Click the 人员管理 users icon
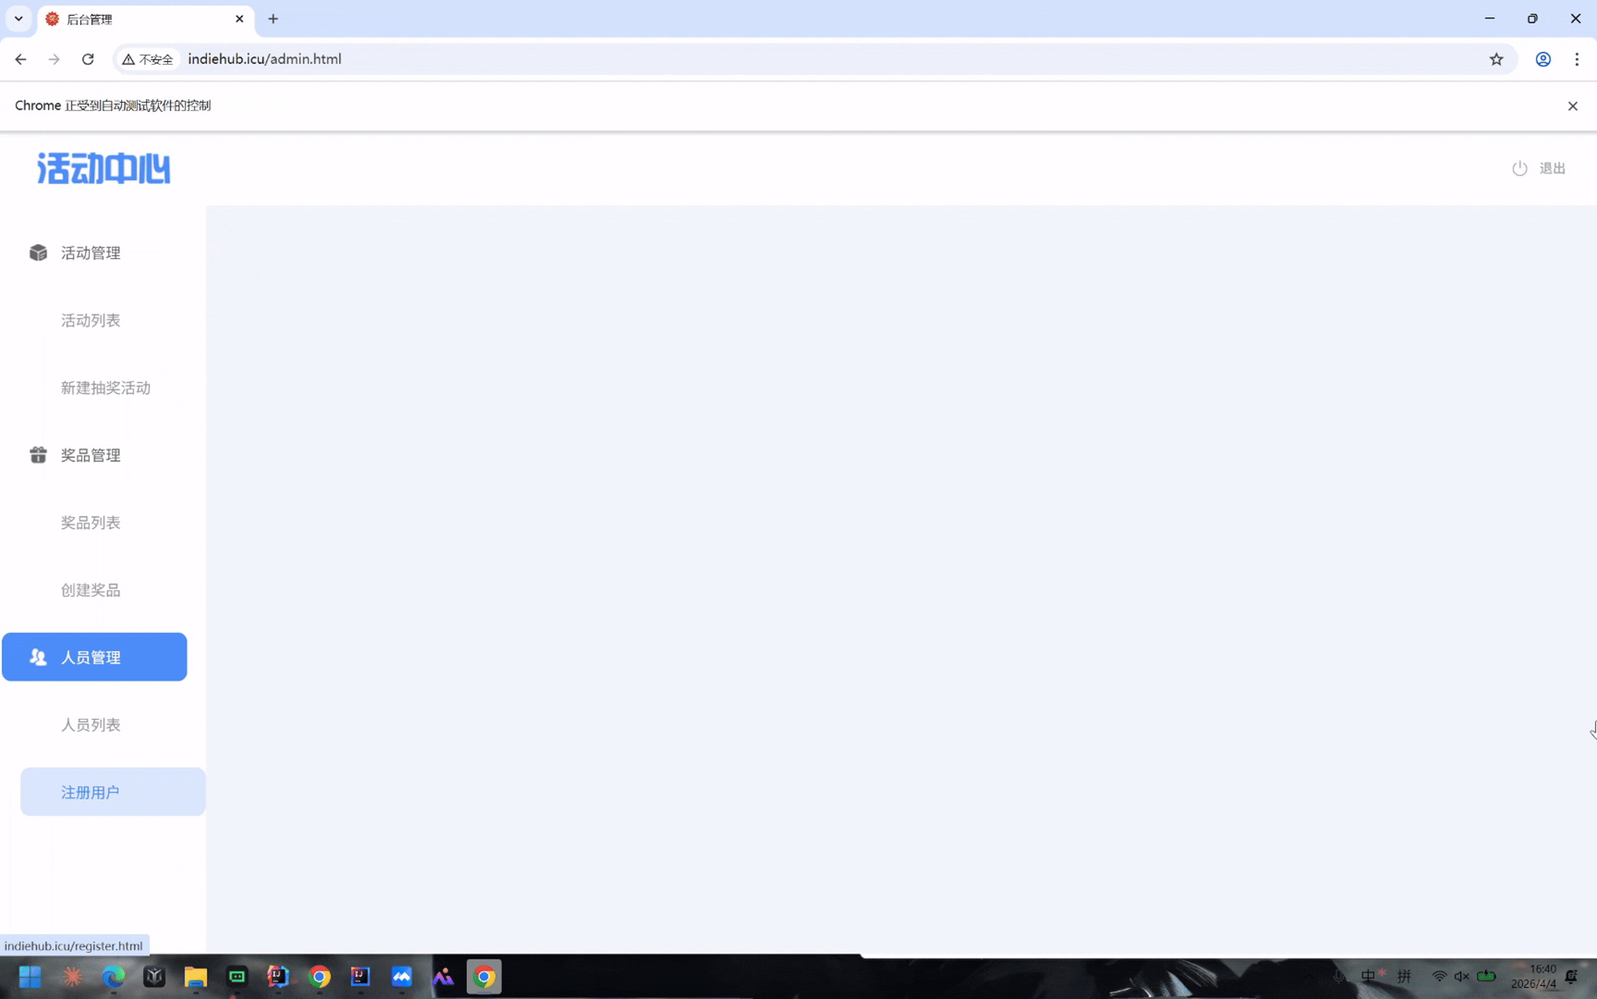 38,657
